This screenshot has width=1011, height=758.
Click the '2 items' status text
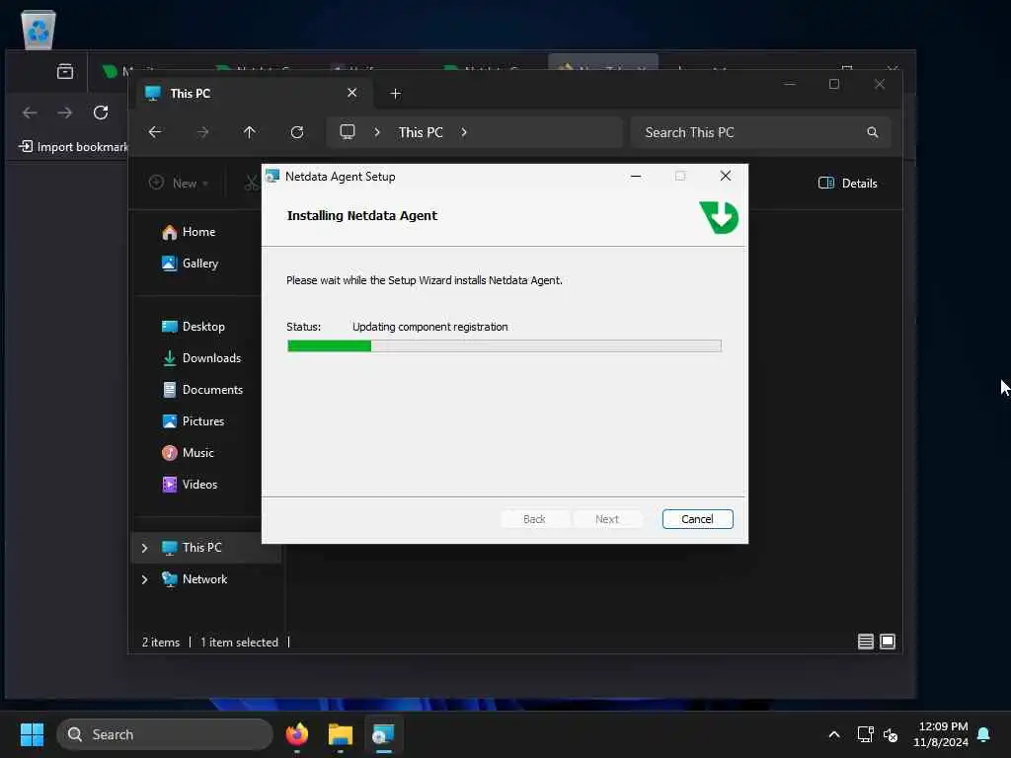coord(161,642)
